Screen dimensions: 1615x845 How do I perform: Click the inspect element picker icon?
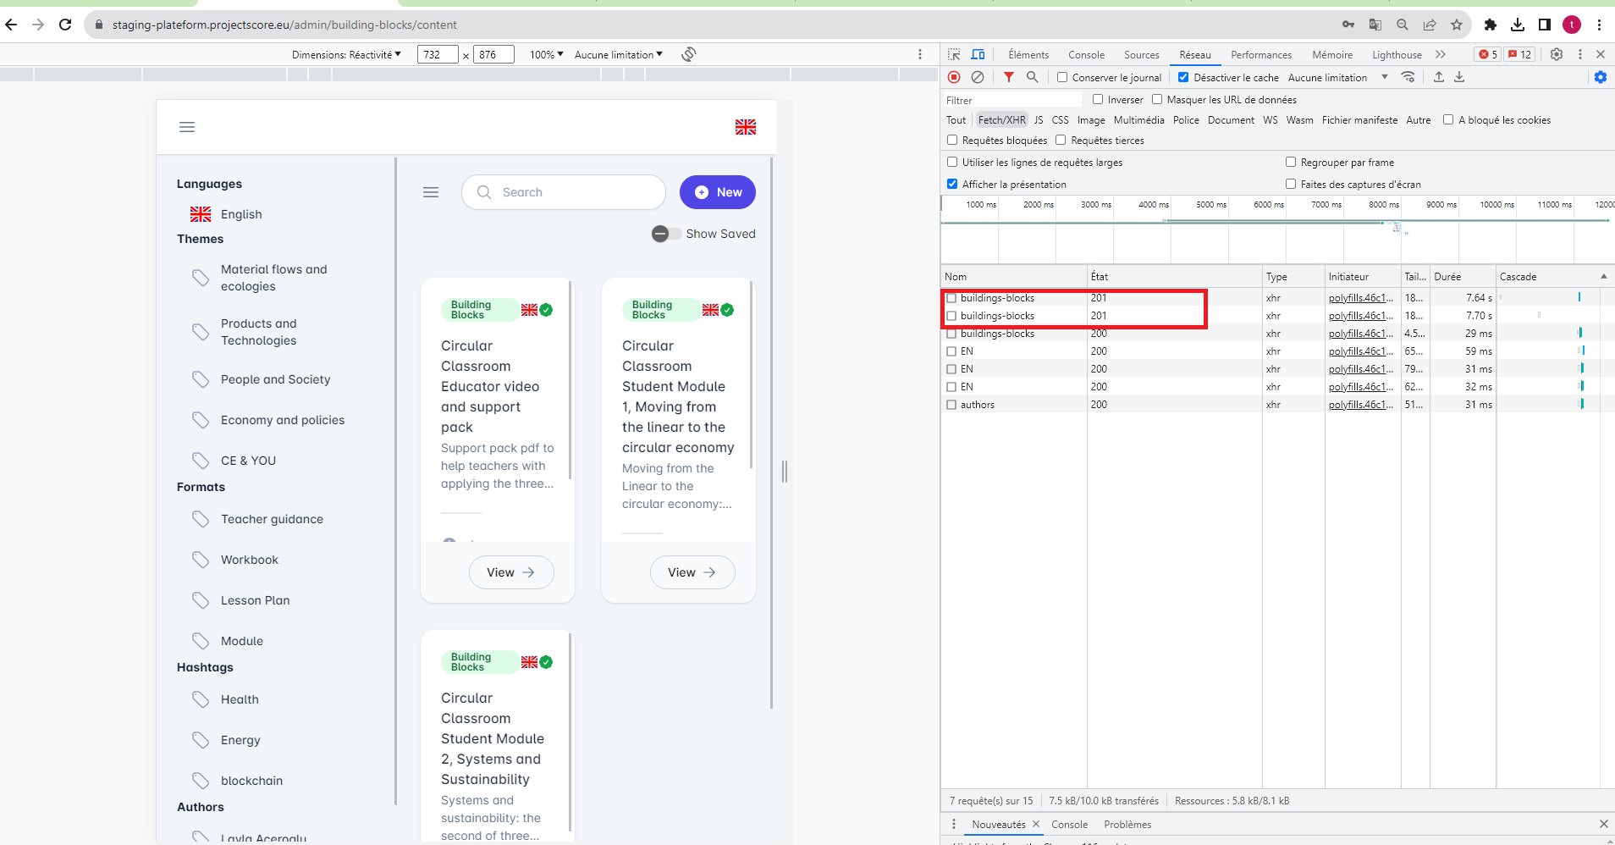click(x=954, y=54)
